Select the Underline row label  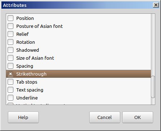(27, 98)
